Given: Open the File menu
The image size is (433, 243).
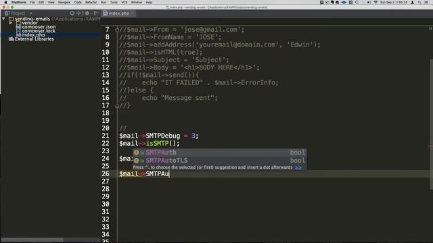Looking at the screenshot, I should pyautogui.click(x=32, y=2).
